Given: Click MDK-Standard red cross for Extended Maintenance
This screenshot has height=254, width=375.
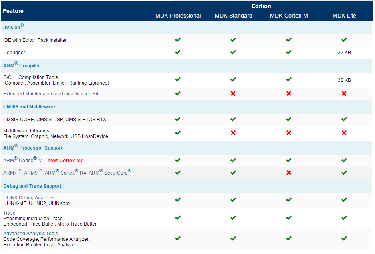Looking at the screenshot, I should pos(233,93).
